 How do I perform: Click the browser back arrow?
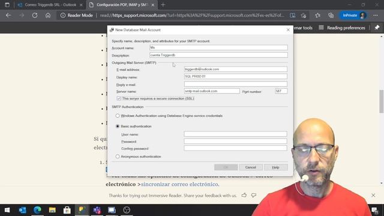click(x=8, y=15)
